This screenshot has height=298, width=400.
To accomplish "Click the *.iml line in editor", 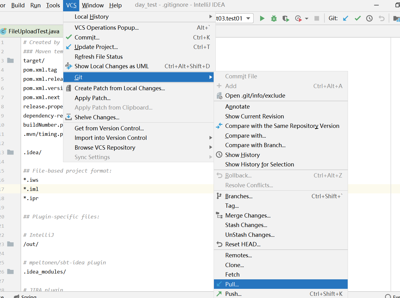I will coord(31,189).
